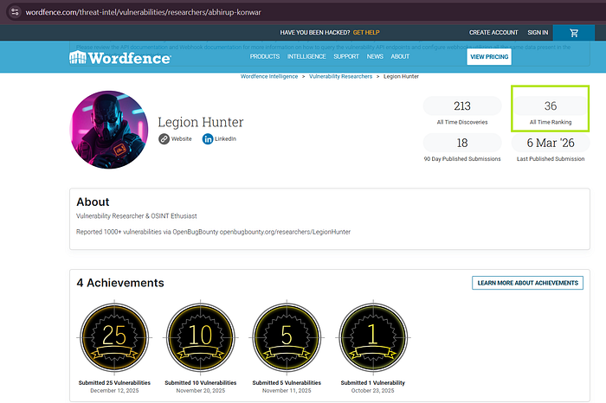The width and height of the screenshot is (606, 403).
Task: Click the address bar URL
Action: 143,12
